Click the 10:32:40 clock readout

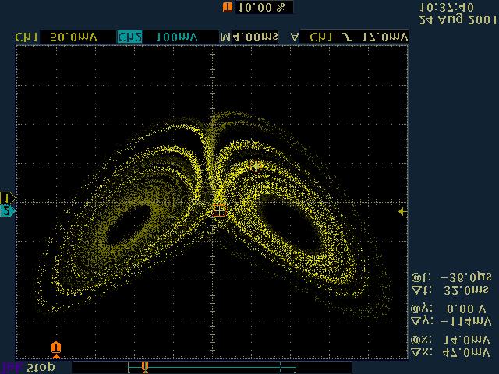point(447,7)
